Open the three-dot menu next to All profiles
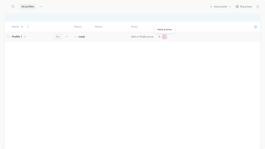This screenshot has height=149, width=265. coord(41,7)
